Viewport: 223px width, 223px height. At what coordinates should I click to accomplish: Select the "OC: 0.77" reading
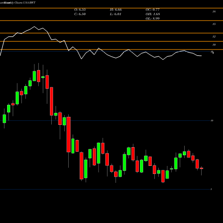(153, 10)
